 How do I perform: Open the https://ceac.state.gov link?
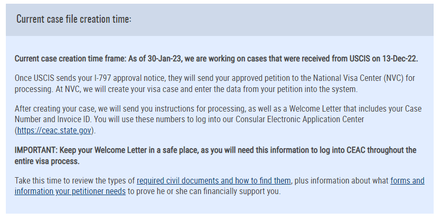point(54,131)
